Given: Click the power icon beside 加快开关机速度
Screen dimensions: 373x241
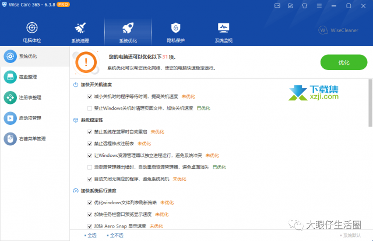Looking at the screenshot, I should point(76,85).
